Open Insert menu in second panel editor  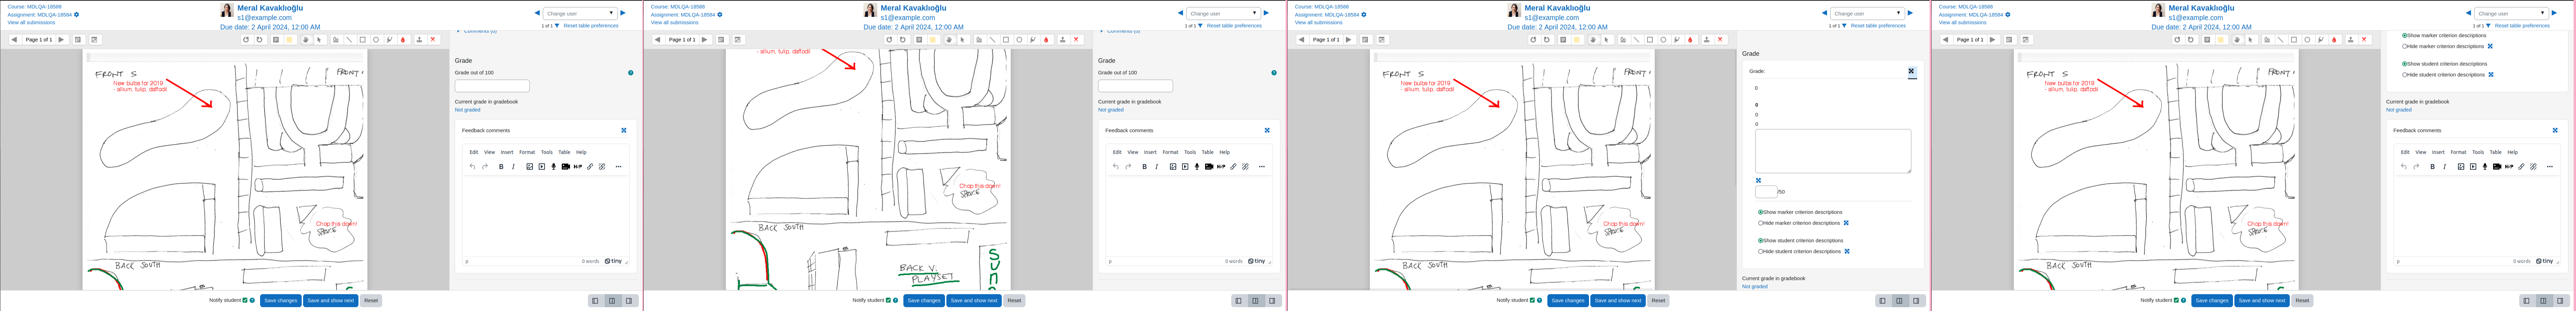[1150, 152]
